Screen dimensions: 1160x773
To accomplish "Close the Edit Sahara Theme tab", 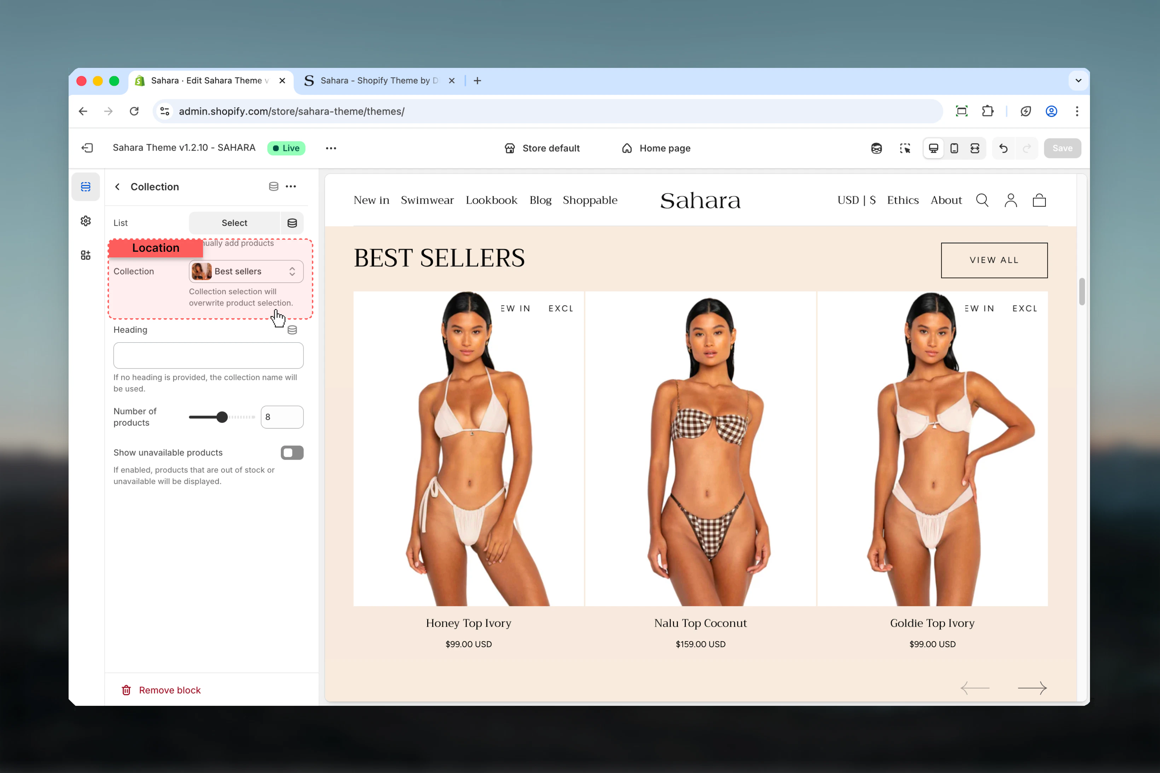I will [283, 81].
